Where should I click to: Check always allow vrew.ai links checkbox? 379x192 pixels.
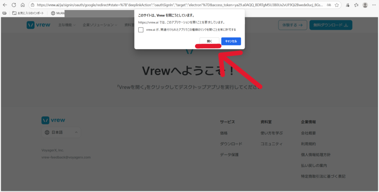point(141,29)
